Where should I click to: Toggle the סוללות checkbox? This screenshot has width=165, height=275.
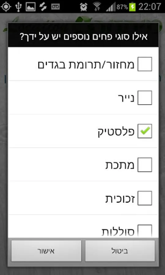click(145, 231)
